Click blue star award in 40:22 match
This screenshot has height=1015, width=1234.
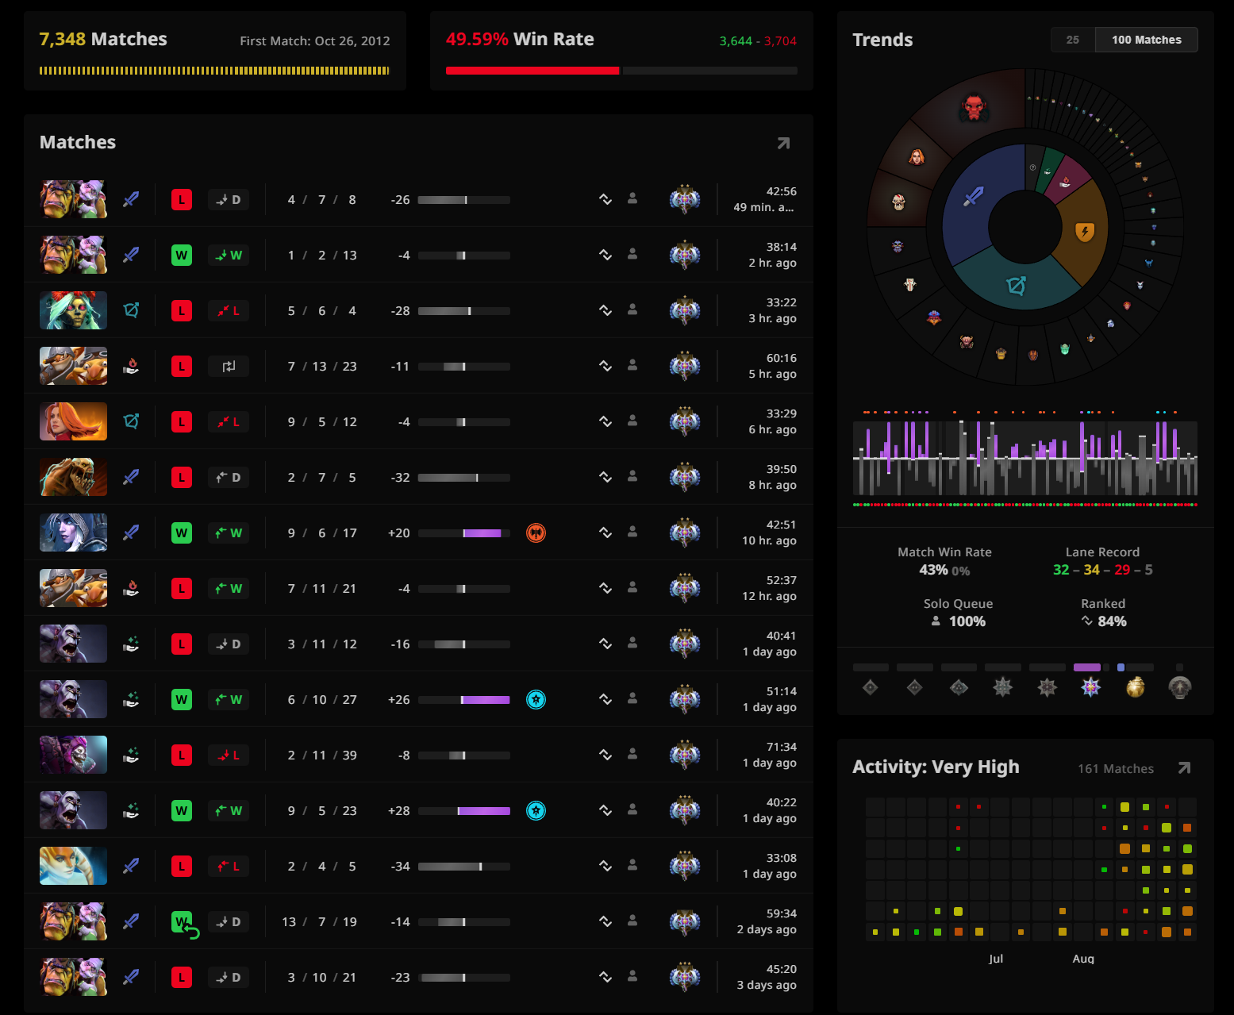pos(536,810)
